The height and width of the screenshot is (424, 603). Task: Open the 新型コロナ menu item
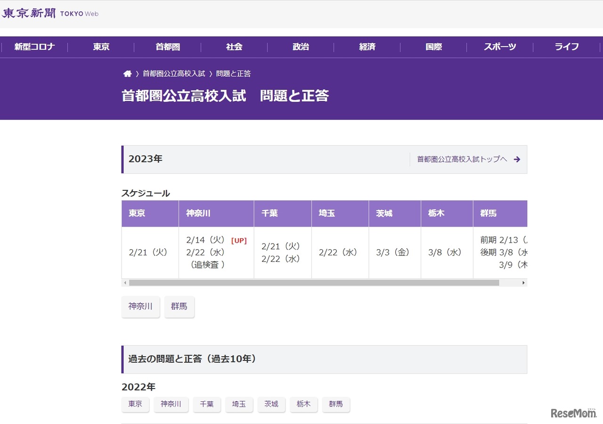click(33, 47)
